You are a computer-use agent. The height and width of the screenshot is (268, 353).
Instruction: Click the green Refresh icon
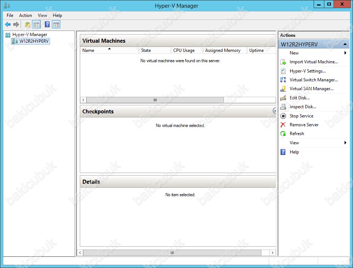283,134
